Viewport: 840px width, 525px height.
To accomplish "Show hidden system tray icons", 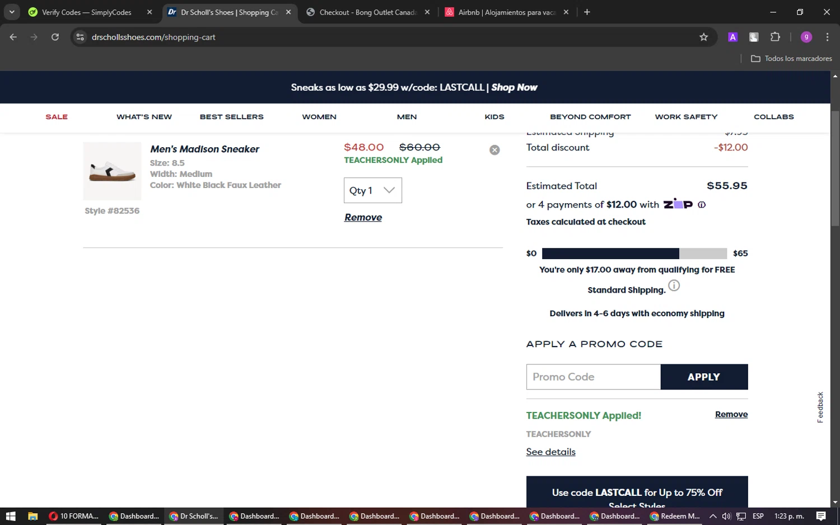I will pos(713,516).
